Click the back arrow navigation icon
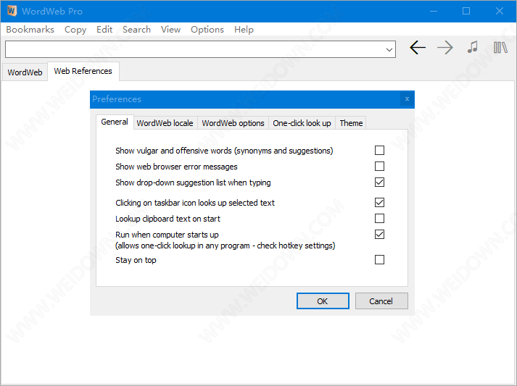The width and height of the screenshot is (517, 386). [418, 48]
